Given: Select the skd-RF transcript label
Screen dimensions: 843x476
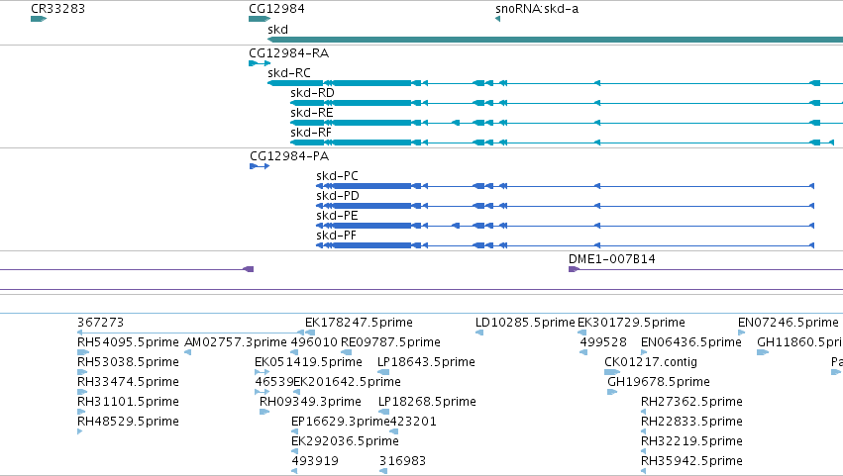Looking at the screenshot, I should pyautogui.click(x=311, y=133).
